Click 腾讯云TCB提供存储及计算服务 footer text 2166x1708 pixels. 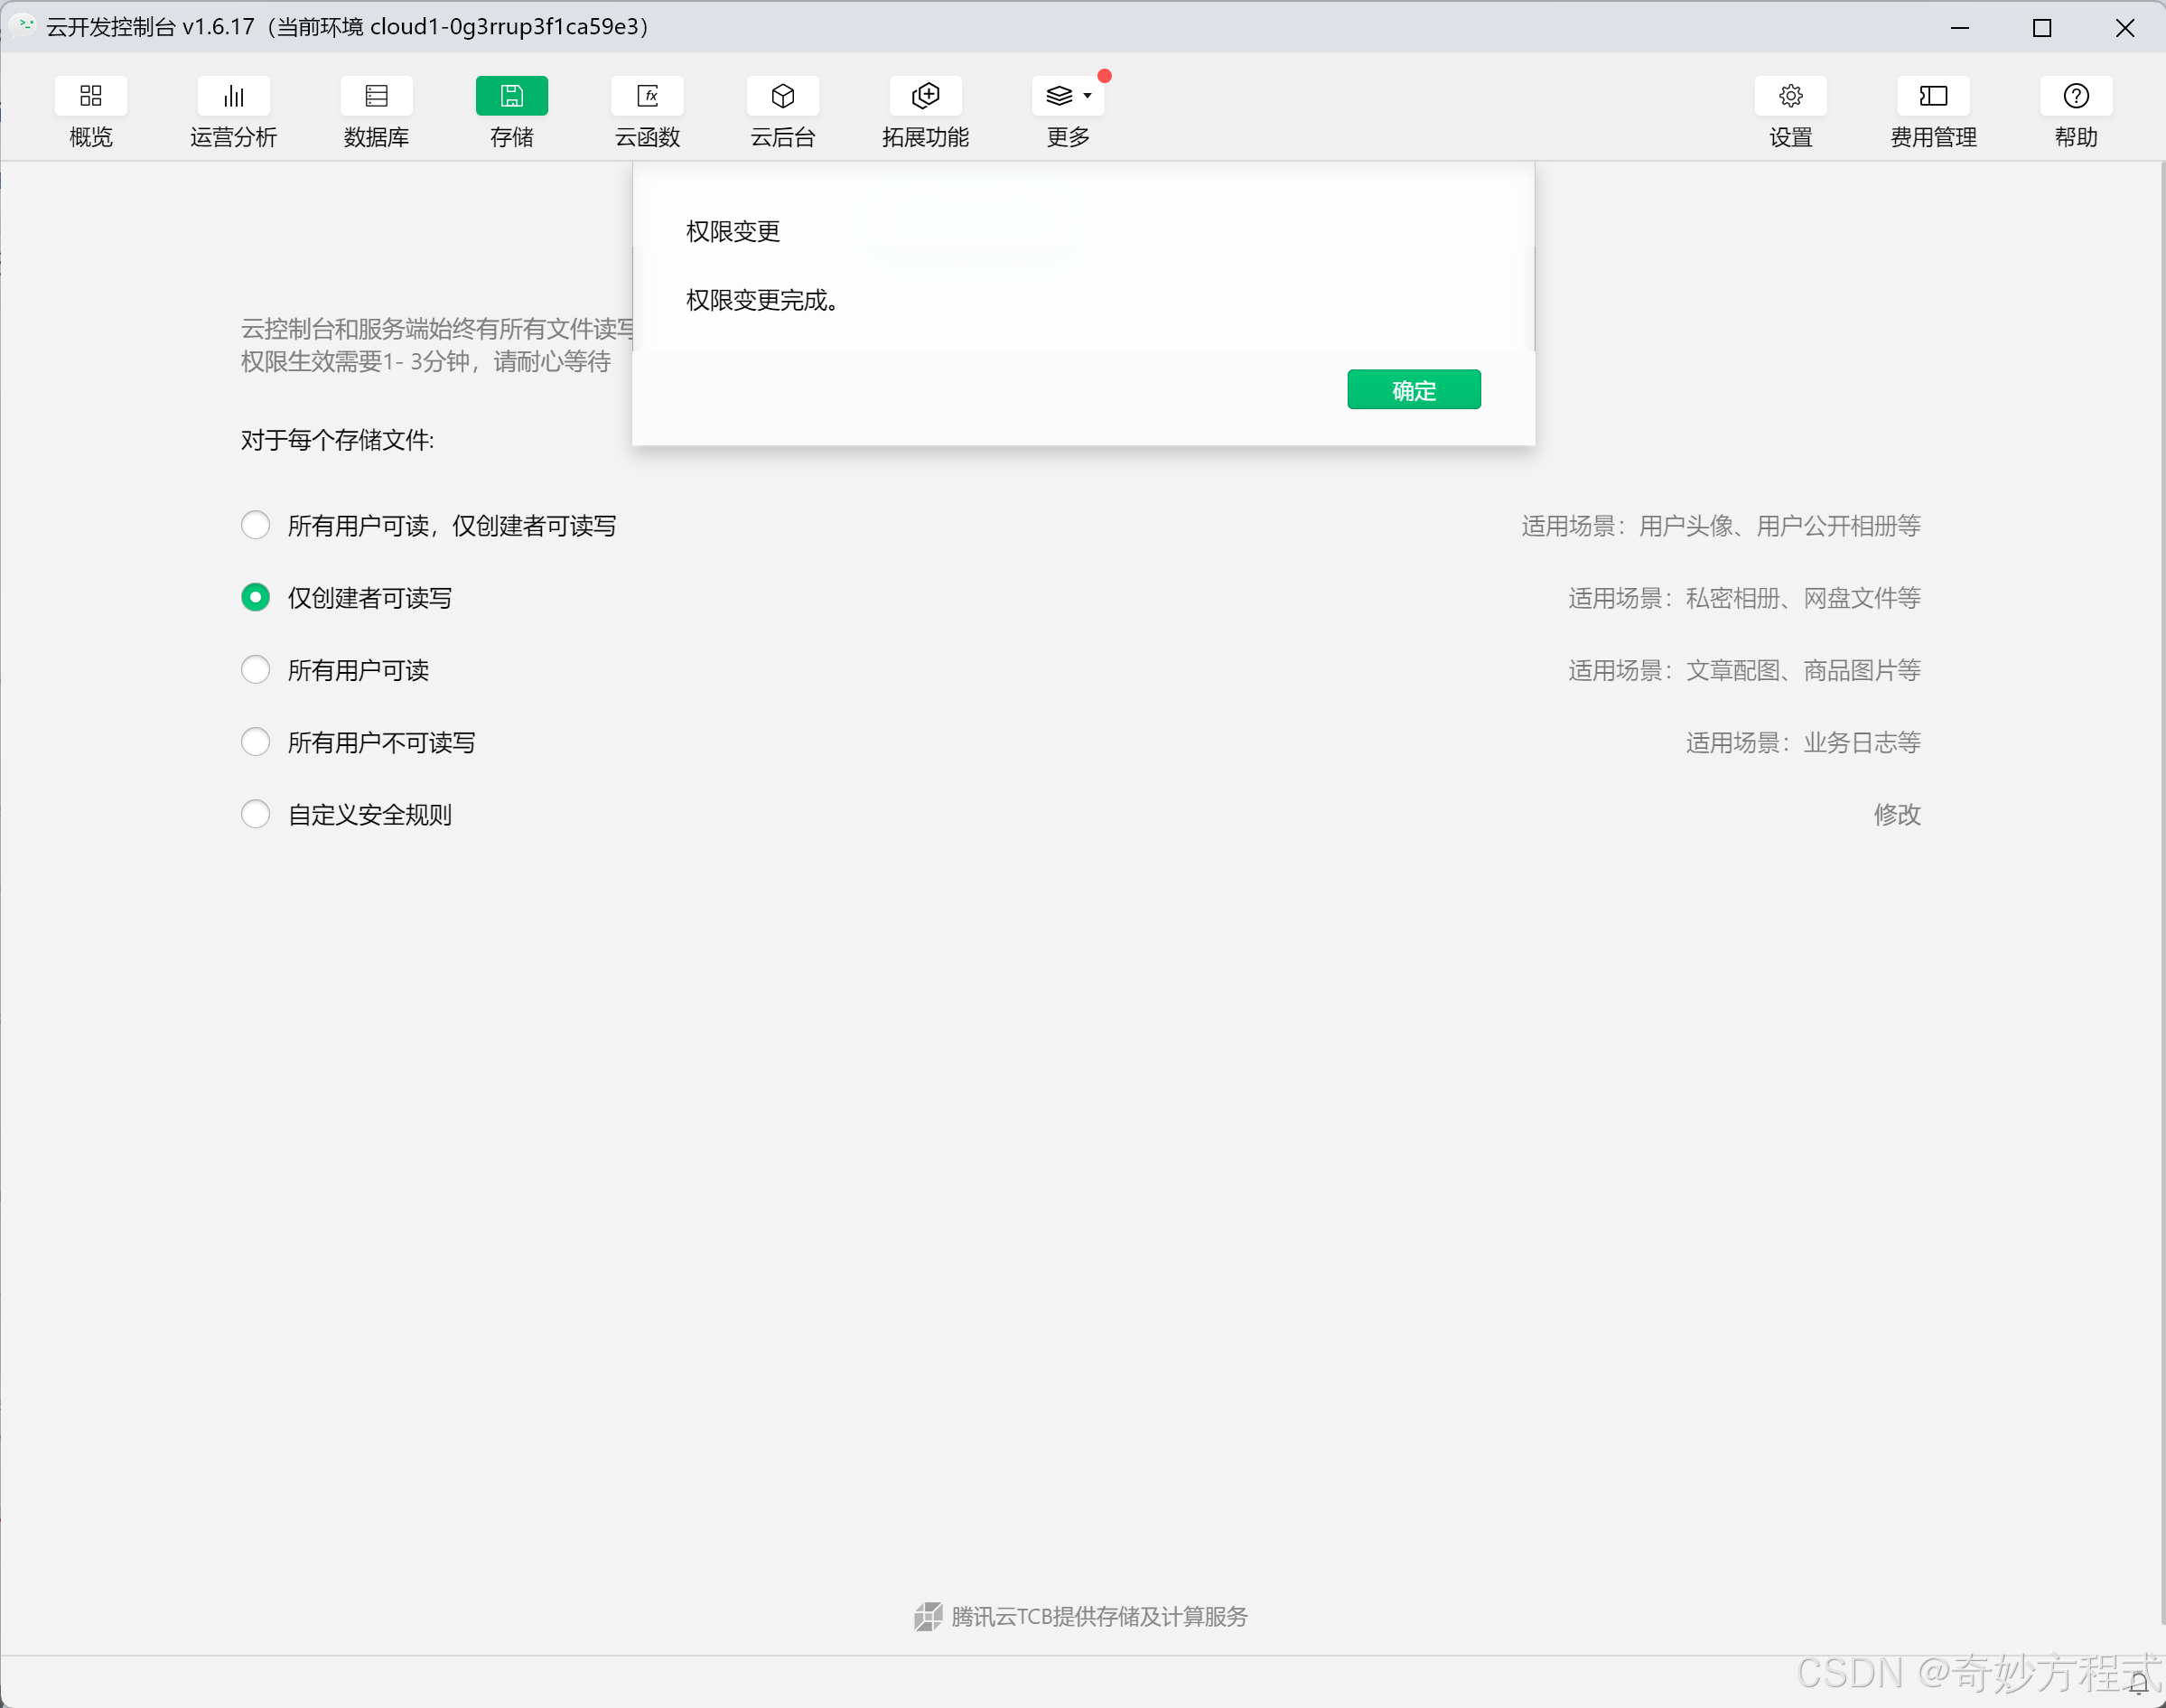point(1098,1616)
